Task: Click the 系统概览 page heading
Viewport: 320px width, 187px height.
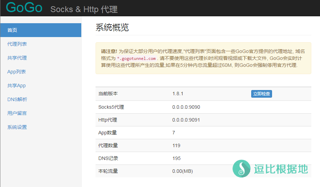Action: (112, 28)
